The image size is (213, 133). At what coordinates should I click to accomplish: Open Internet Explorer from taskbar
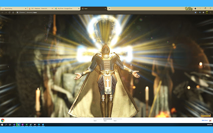tap(31, 125)
